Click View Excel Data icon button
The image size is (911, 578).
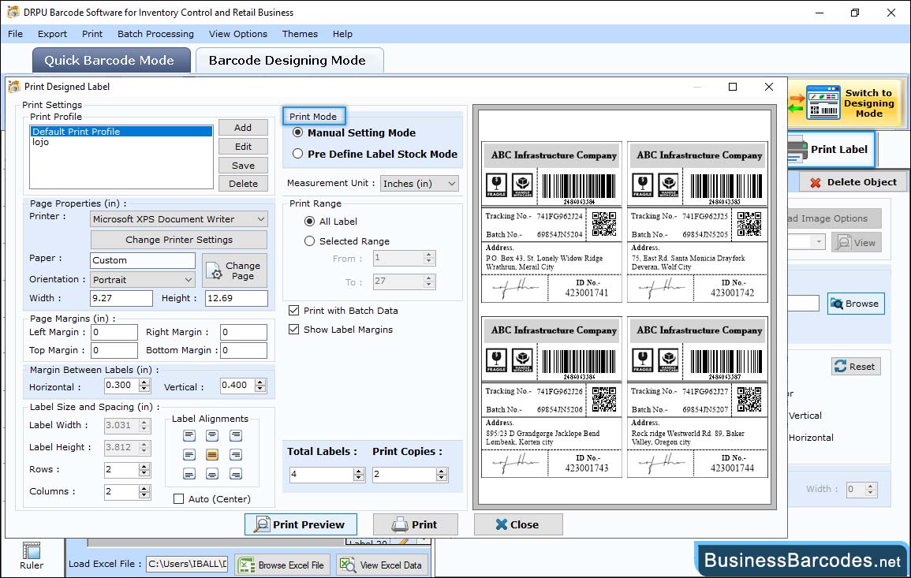pyautogui.click(x=382, y=565)
